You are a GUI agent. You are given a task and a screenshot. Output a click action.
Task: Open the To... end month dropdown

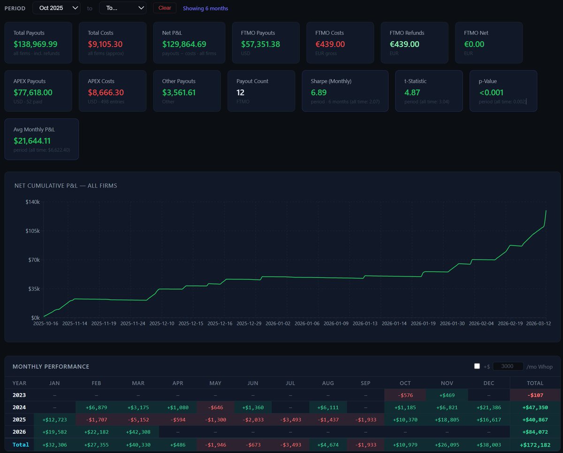tap(122, 8)
